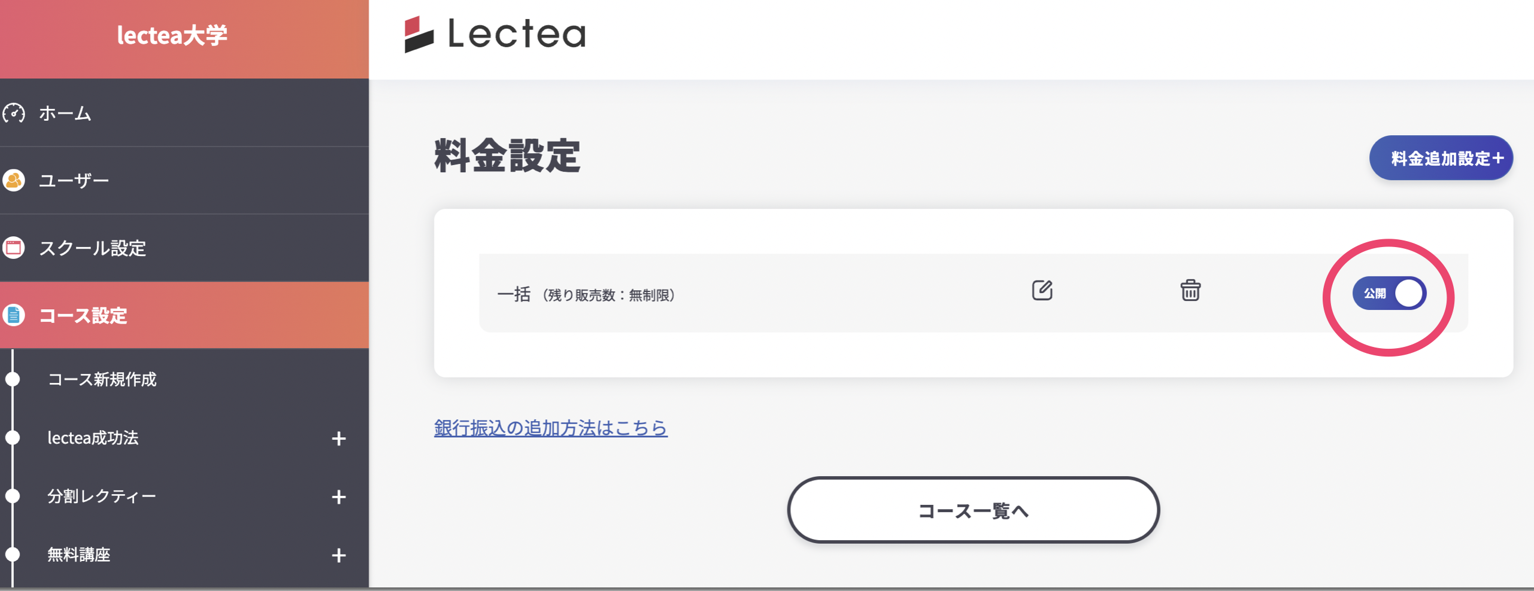Open the edit pencil icon for 一括 pricing
The image size is (1534, 591).
1042,291
